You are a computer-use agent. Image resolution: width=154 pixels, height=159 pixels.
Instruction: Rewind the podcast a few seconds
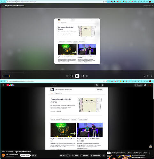(x=72, y=76)
